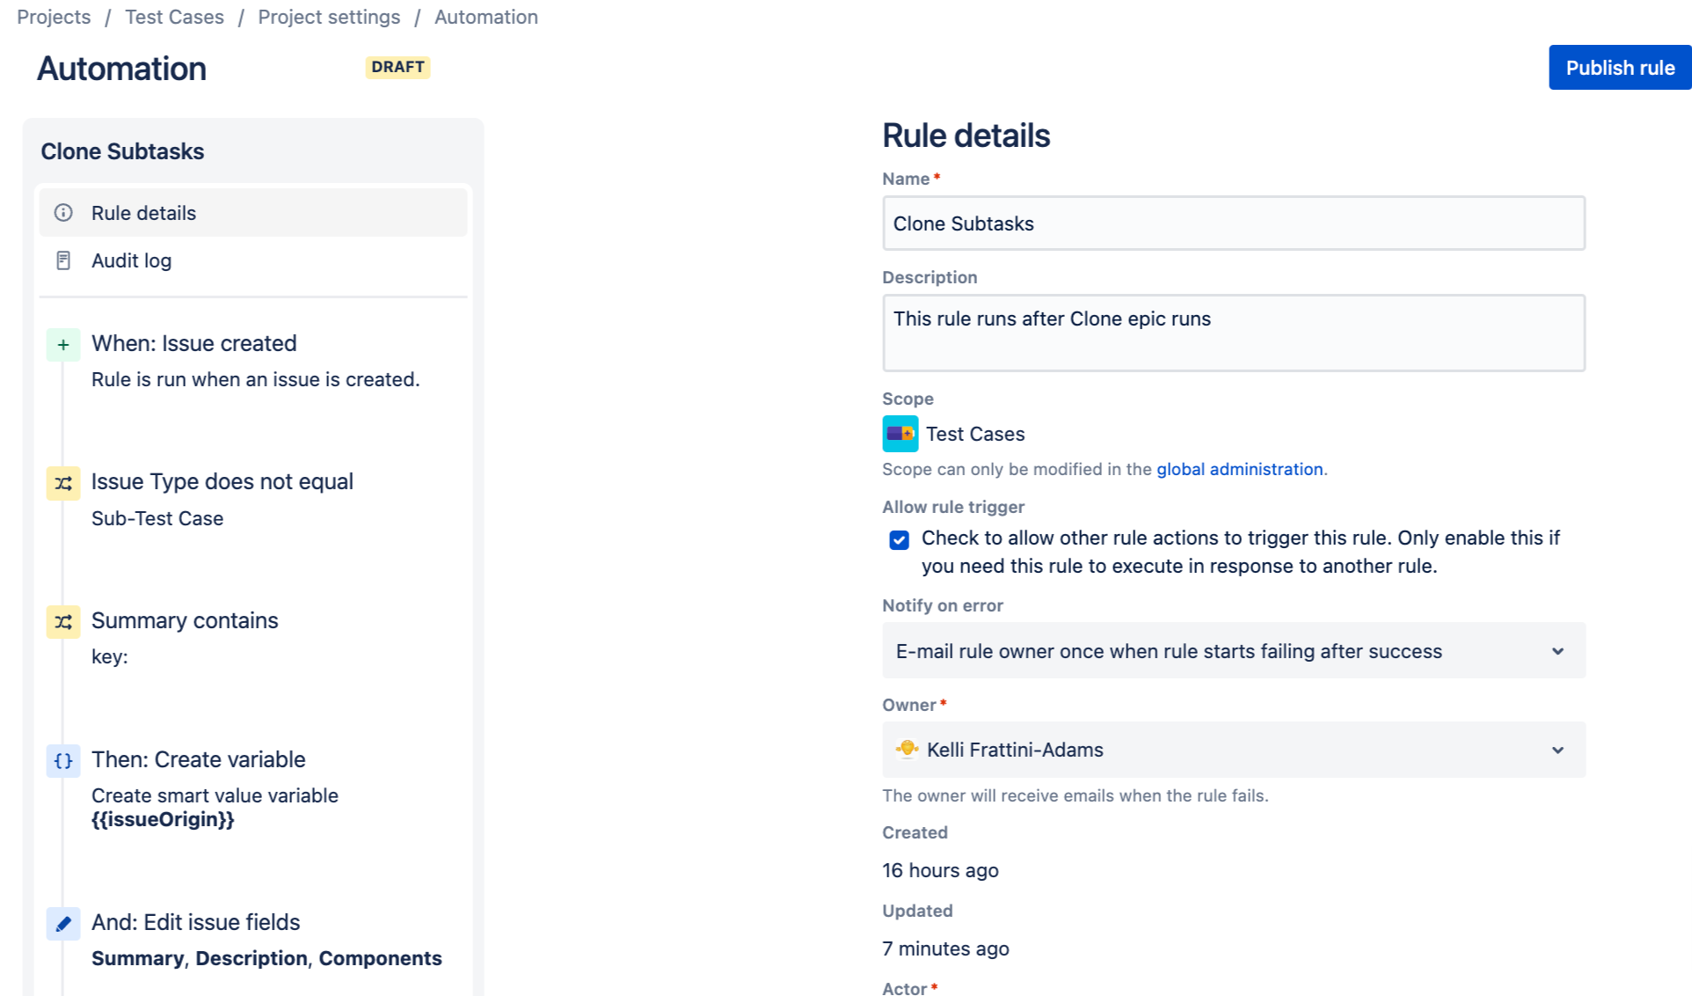The width and height of the screenshot is (1692, 996).
Task: Click the Audit log document icon
Action: tap(62, 260)
